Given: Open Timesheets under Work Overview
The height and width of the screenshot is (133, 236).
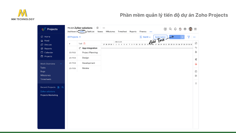Looking at the screenshot, I should click(x=46, y=79).
